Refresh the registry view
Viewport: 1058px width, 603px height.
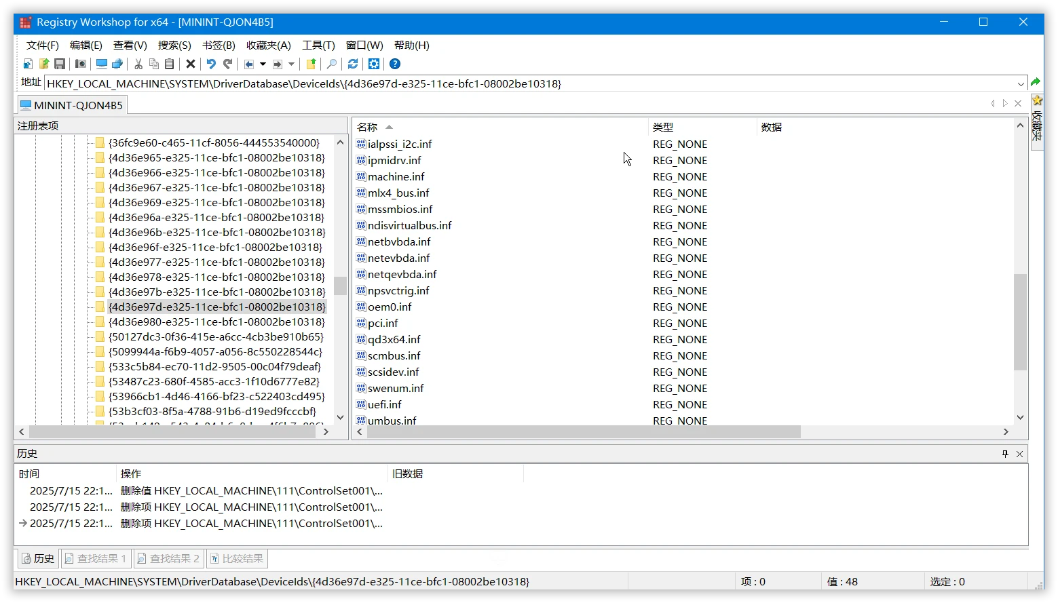point(352,64)
